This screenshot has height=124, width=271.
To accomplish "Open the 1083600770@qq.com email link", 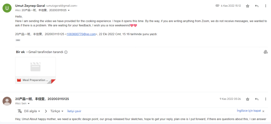I will (x=81, y=34).
